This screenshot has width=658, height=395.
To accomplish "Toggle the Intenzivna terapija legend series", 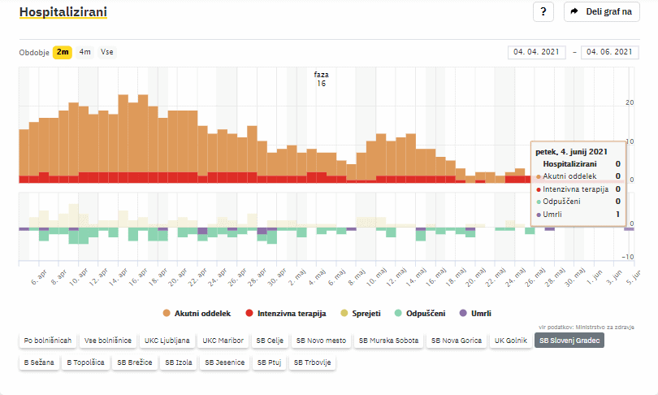I will click(286, 313).
